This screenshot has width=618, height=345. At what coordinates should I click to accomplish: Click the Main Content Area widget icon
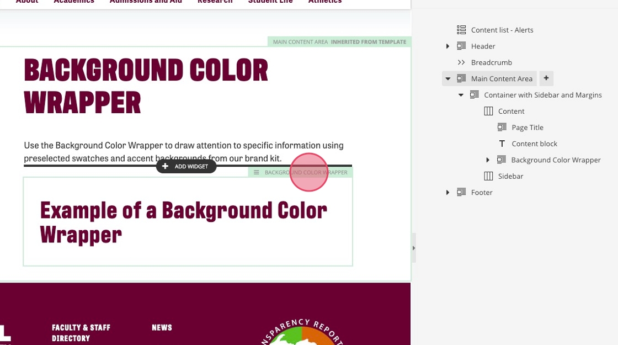point(461,78)
